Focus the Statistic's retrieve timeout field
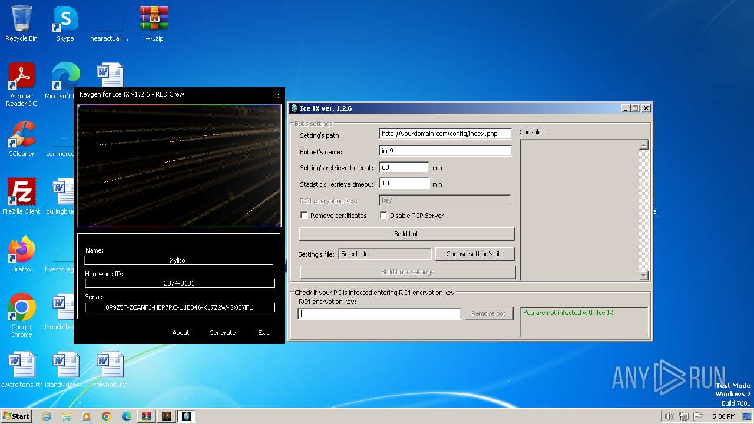 (x=404, y=184)
